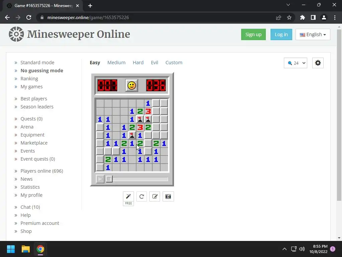Open the Help page
This screenshot has width=342, height=257.
pos(25,215)
